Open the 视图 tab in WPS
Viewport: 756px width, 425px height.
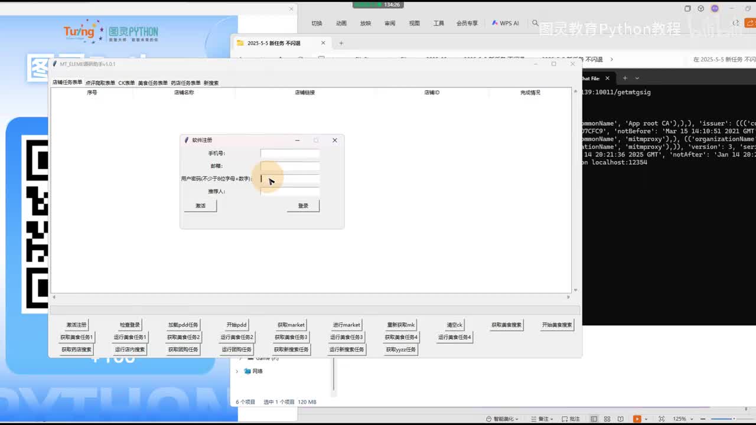[x=414, y=24]
